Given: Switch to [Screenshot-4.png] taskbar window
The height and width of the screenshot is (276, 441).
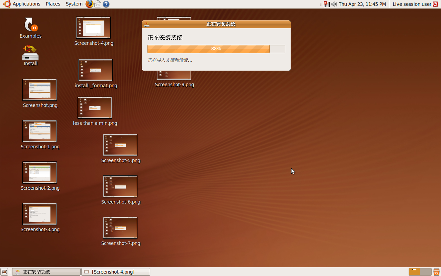Looking at the screenshot, I should (116, 272).
